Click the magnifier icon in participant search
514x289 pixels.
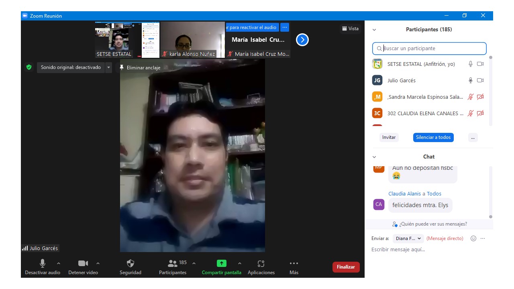(379, 49)
